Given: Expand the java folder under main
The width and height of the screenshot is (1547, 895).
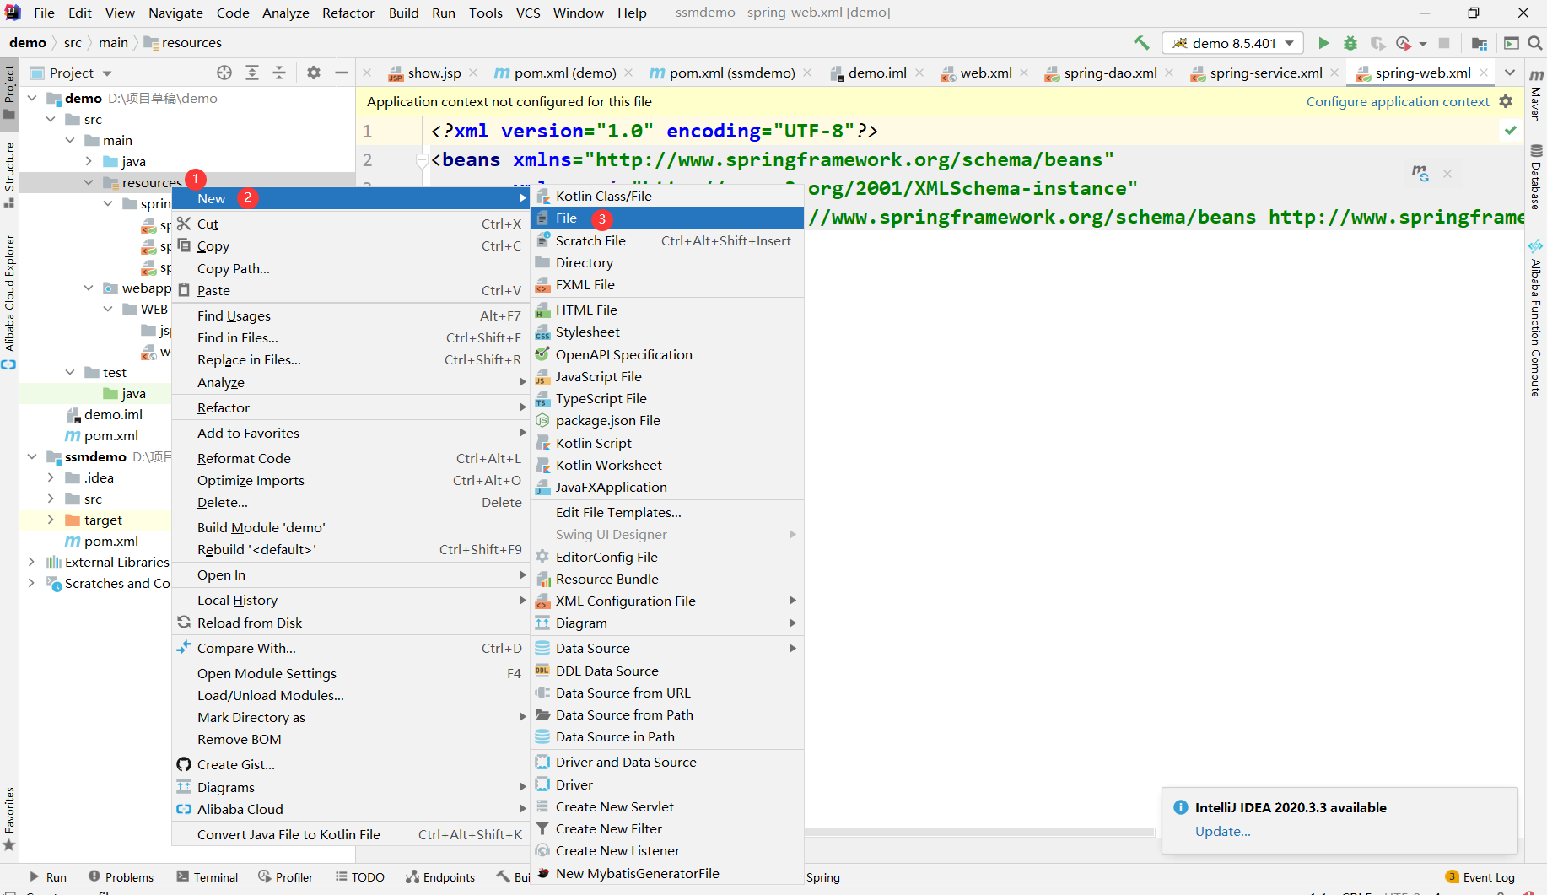Looking at the screenshot, I should [89, 161].
